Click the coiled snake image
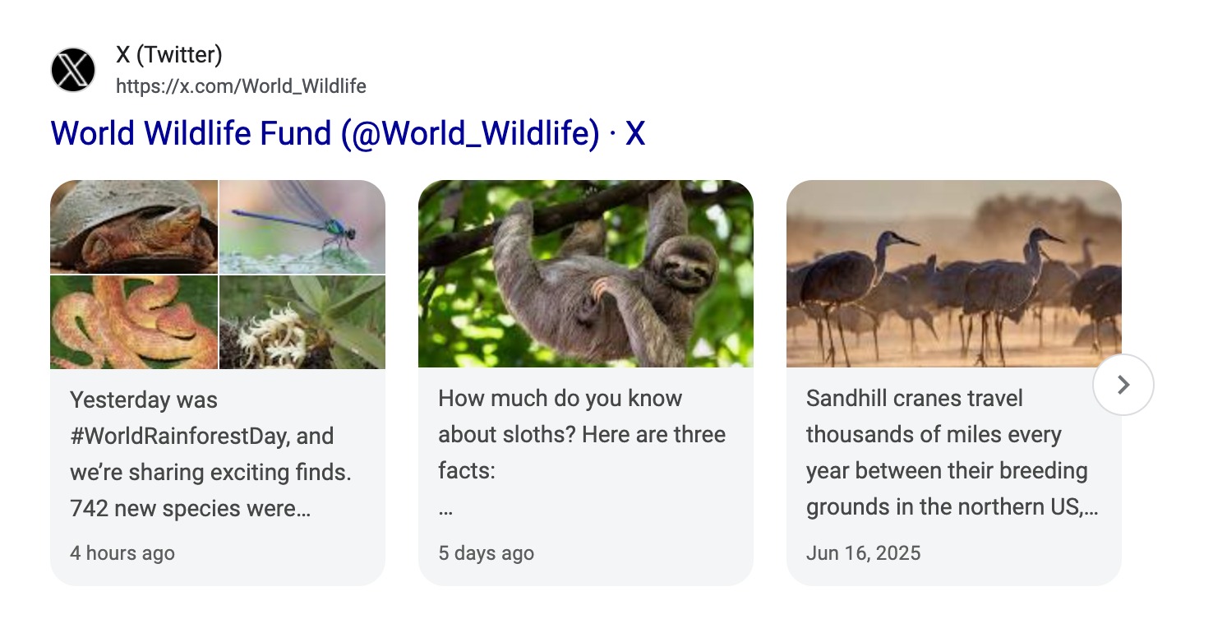The width and height of the screenshot is (1213, 633). click(x=134, y=321)
